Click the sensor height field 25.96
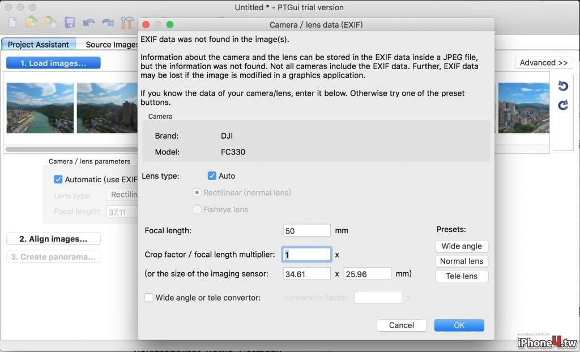The image size is (580, 352). (x=367, y=273)
